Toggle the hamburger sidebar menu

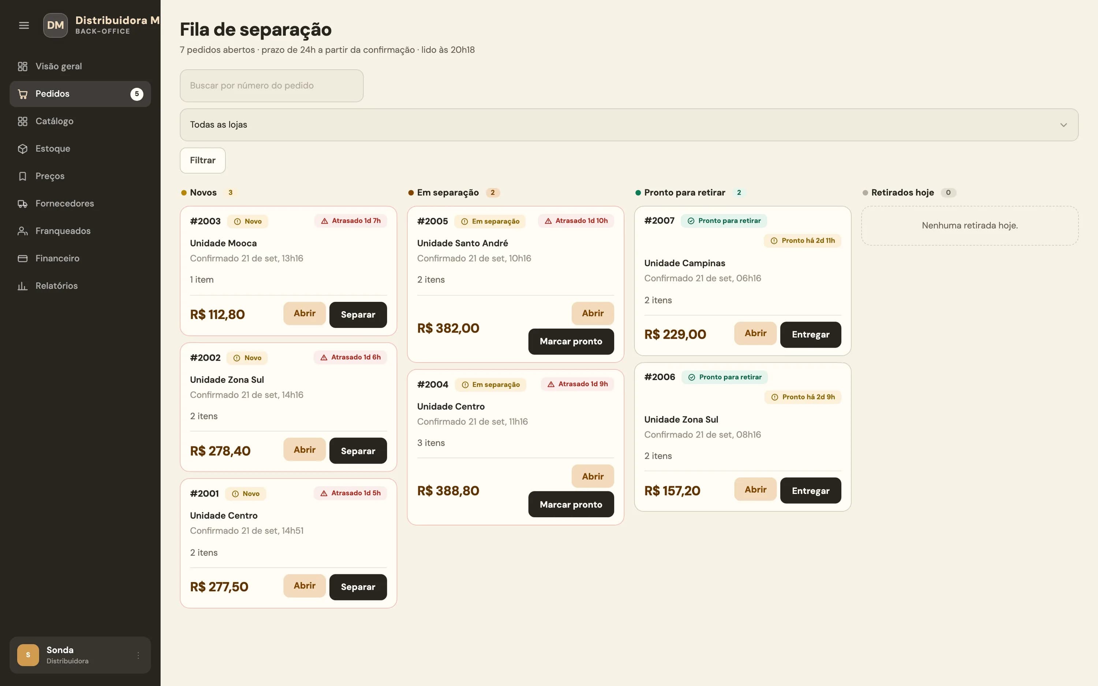point(24,25)
